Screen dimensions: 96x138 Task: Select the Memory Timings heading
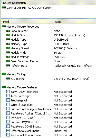point(16,74)
